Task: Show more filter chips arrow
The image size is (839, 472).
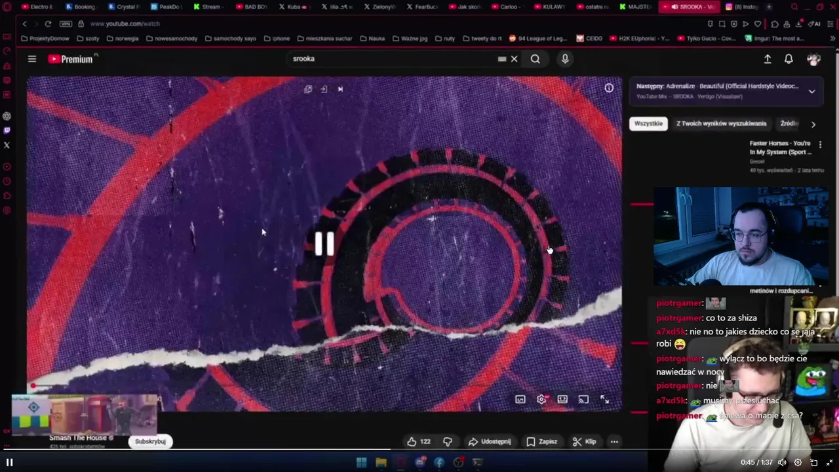Action: tap(813, 124)
